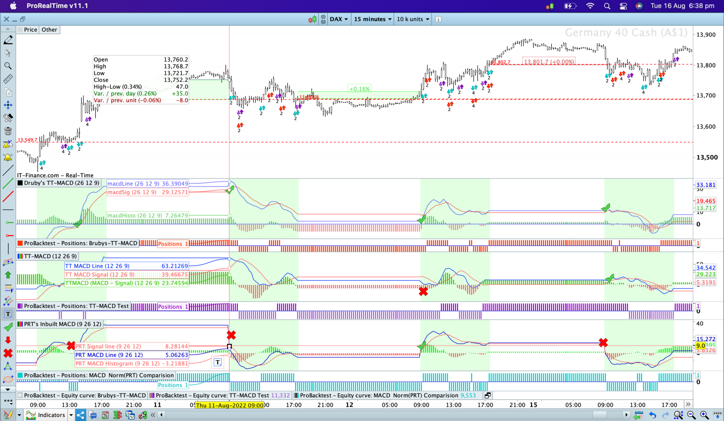The image size is (724, 421).
Task: Click the scrollbar left arrow
Action: pyautogui.click(x=161, y=415)
